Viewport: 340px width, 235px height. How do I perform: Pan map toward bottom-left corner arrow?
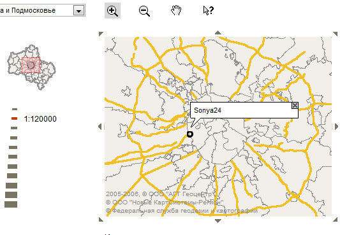[x=101, y=220]
